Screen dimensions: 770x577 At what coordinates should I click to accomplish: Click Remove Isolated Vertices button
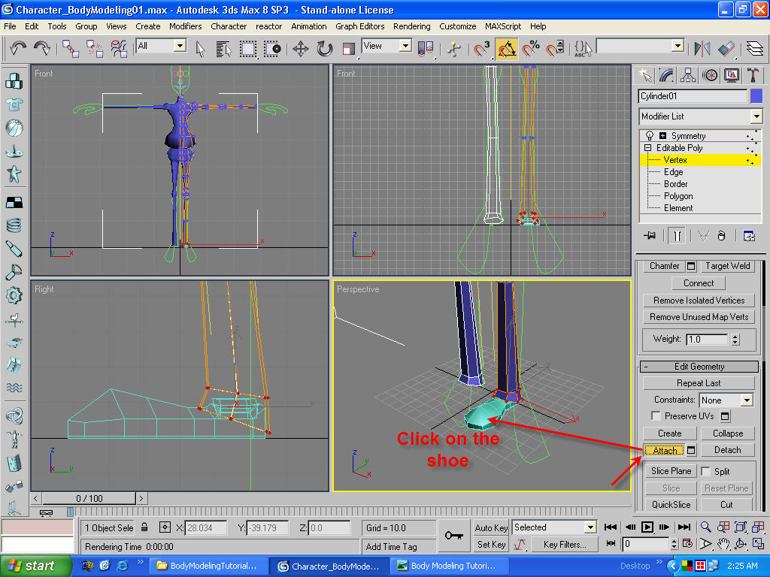[699, 301]
